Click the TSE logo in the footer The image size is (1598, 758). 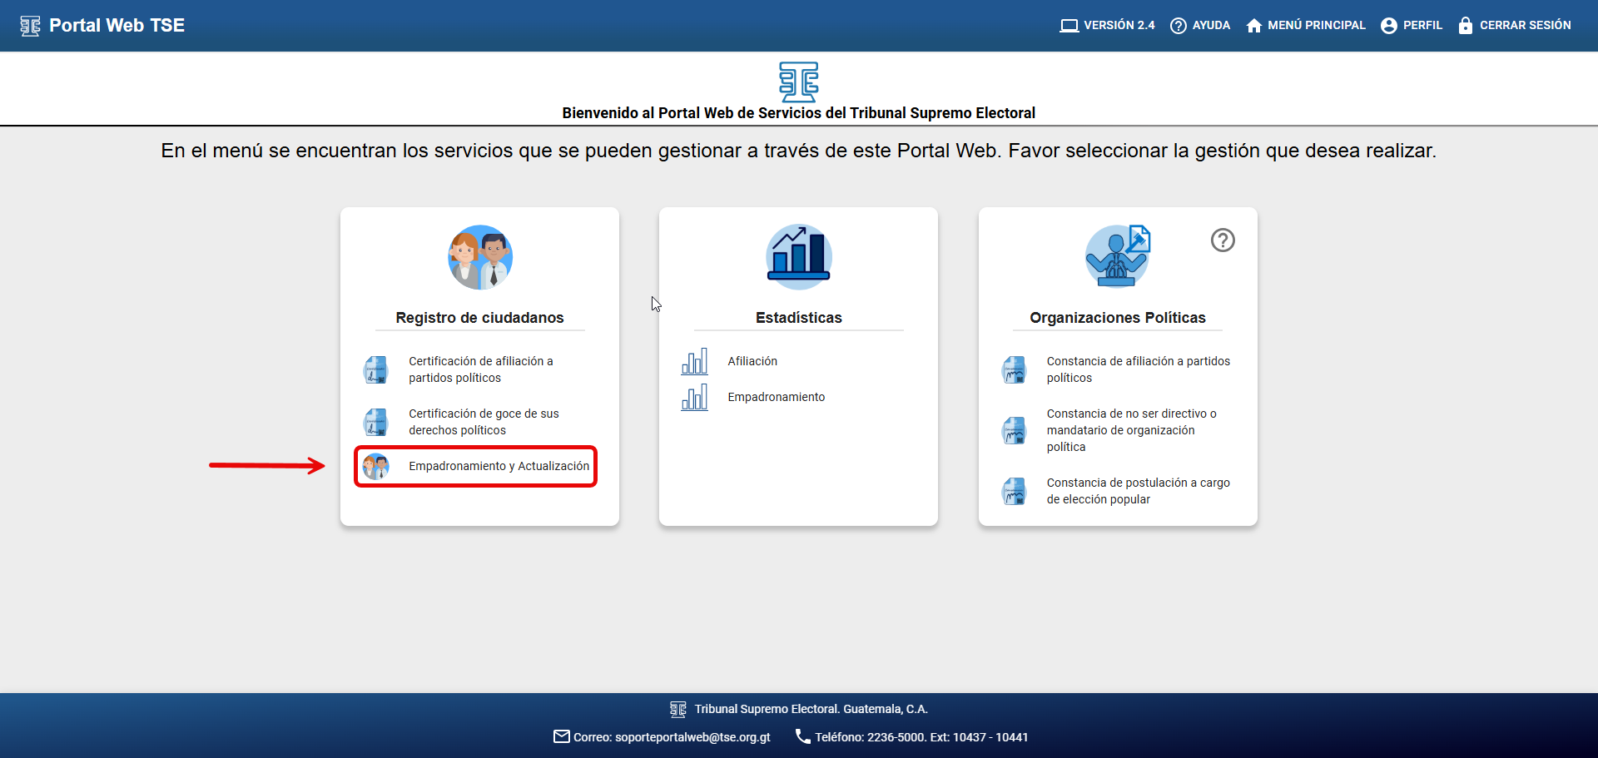(x=678, y=709)
